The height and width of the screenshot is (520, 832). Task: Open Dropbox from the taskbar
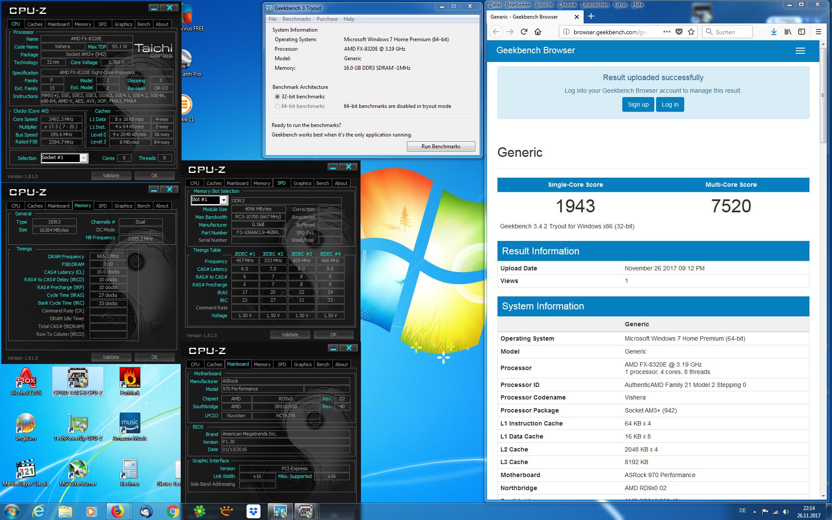tap(253, 512)
